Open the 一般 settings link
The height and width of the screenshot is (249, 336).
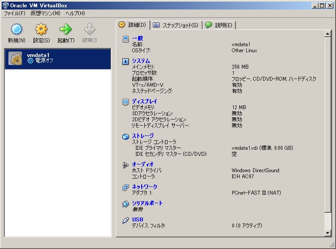137,38
